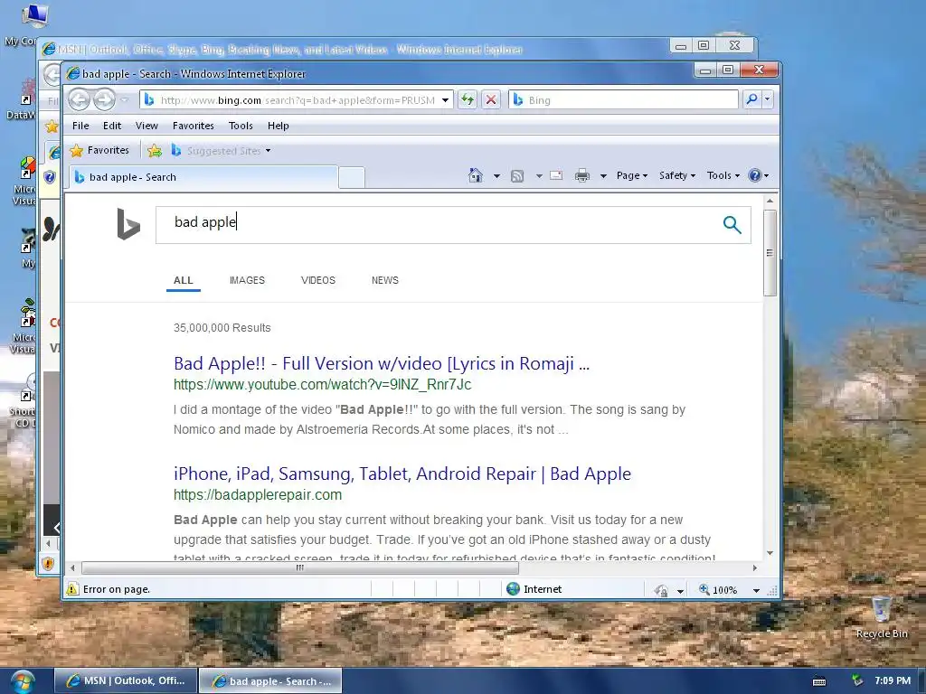Click the 7:09 PM taskbar clock

click(x=893, y=680)
